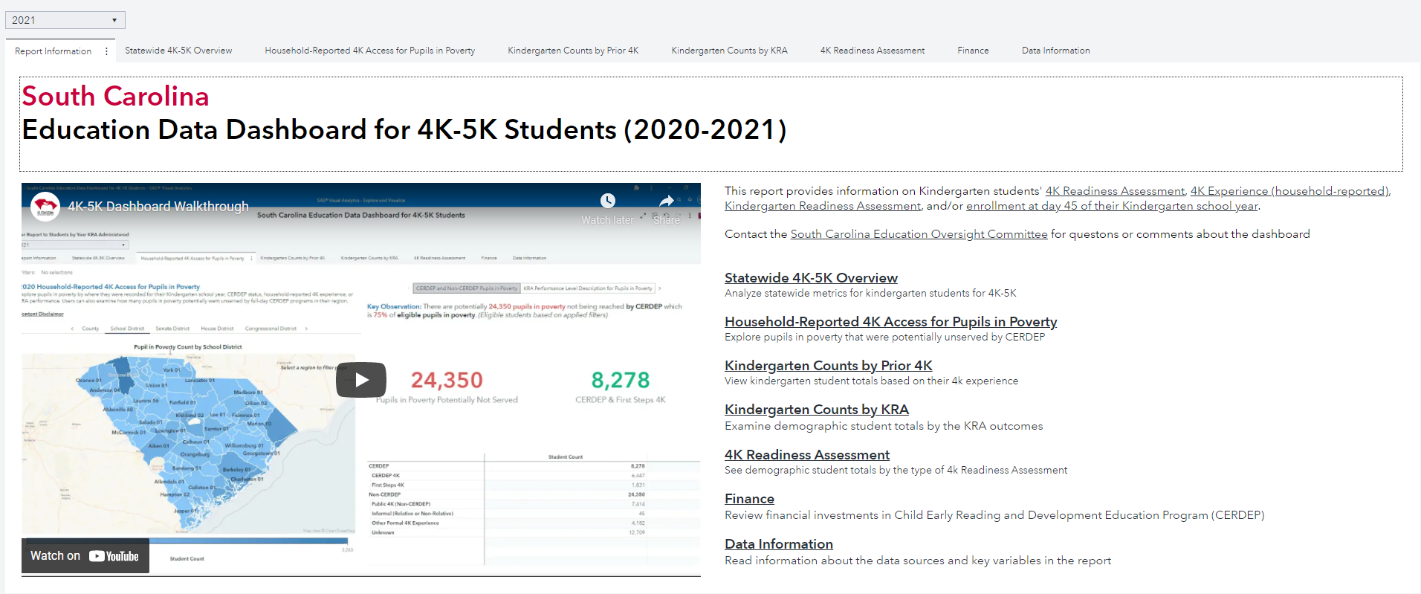Open Household-Reported 4K Access for Pupils in Poverty tab

369,51
